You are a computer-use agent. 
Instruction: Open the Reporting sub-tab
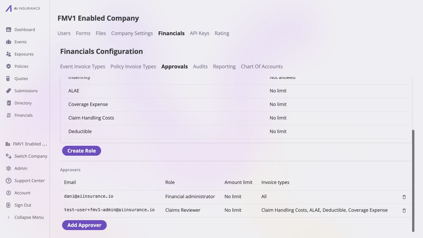(x=224, y=66)
